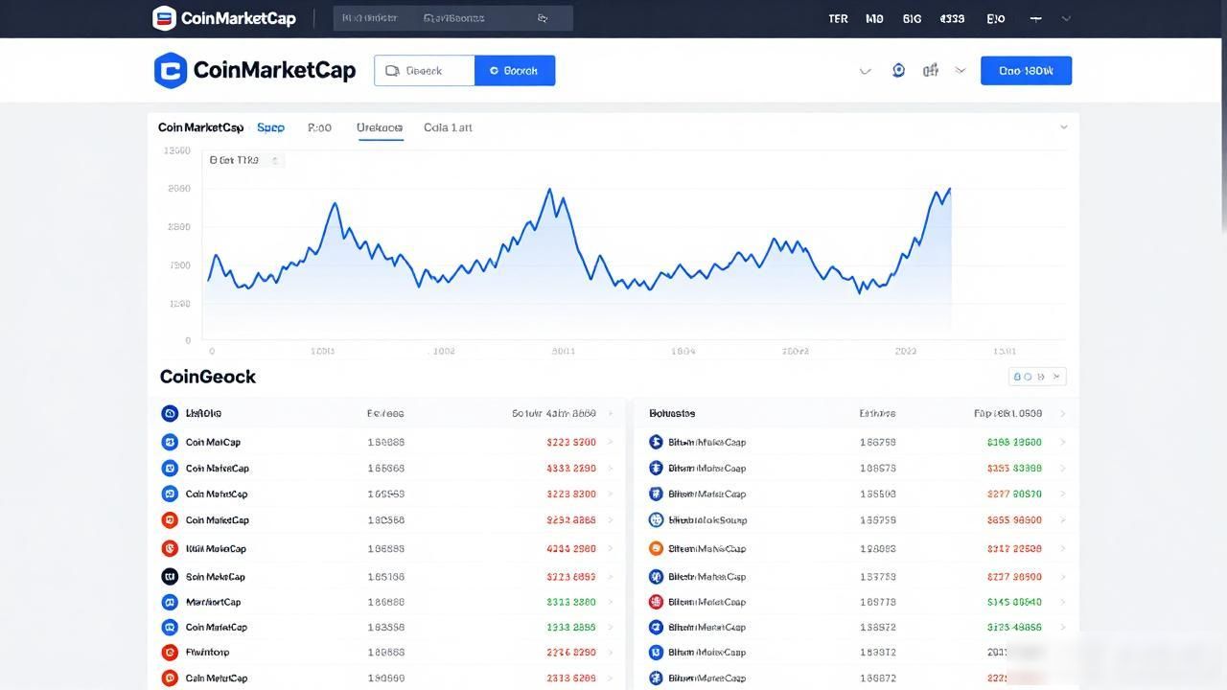Click the blue search button beside the search box
This screenshot has height=690, width=1227.
[515, 71]
